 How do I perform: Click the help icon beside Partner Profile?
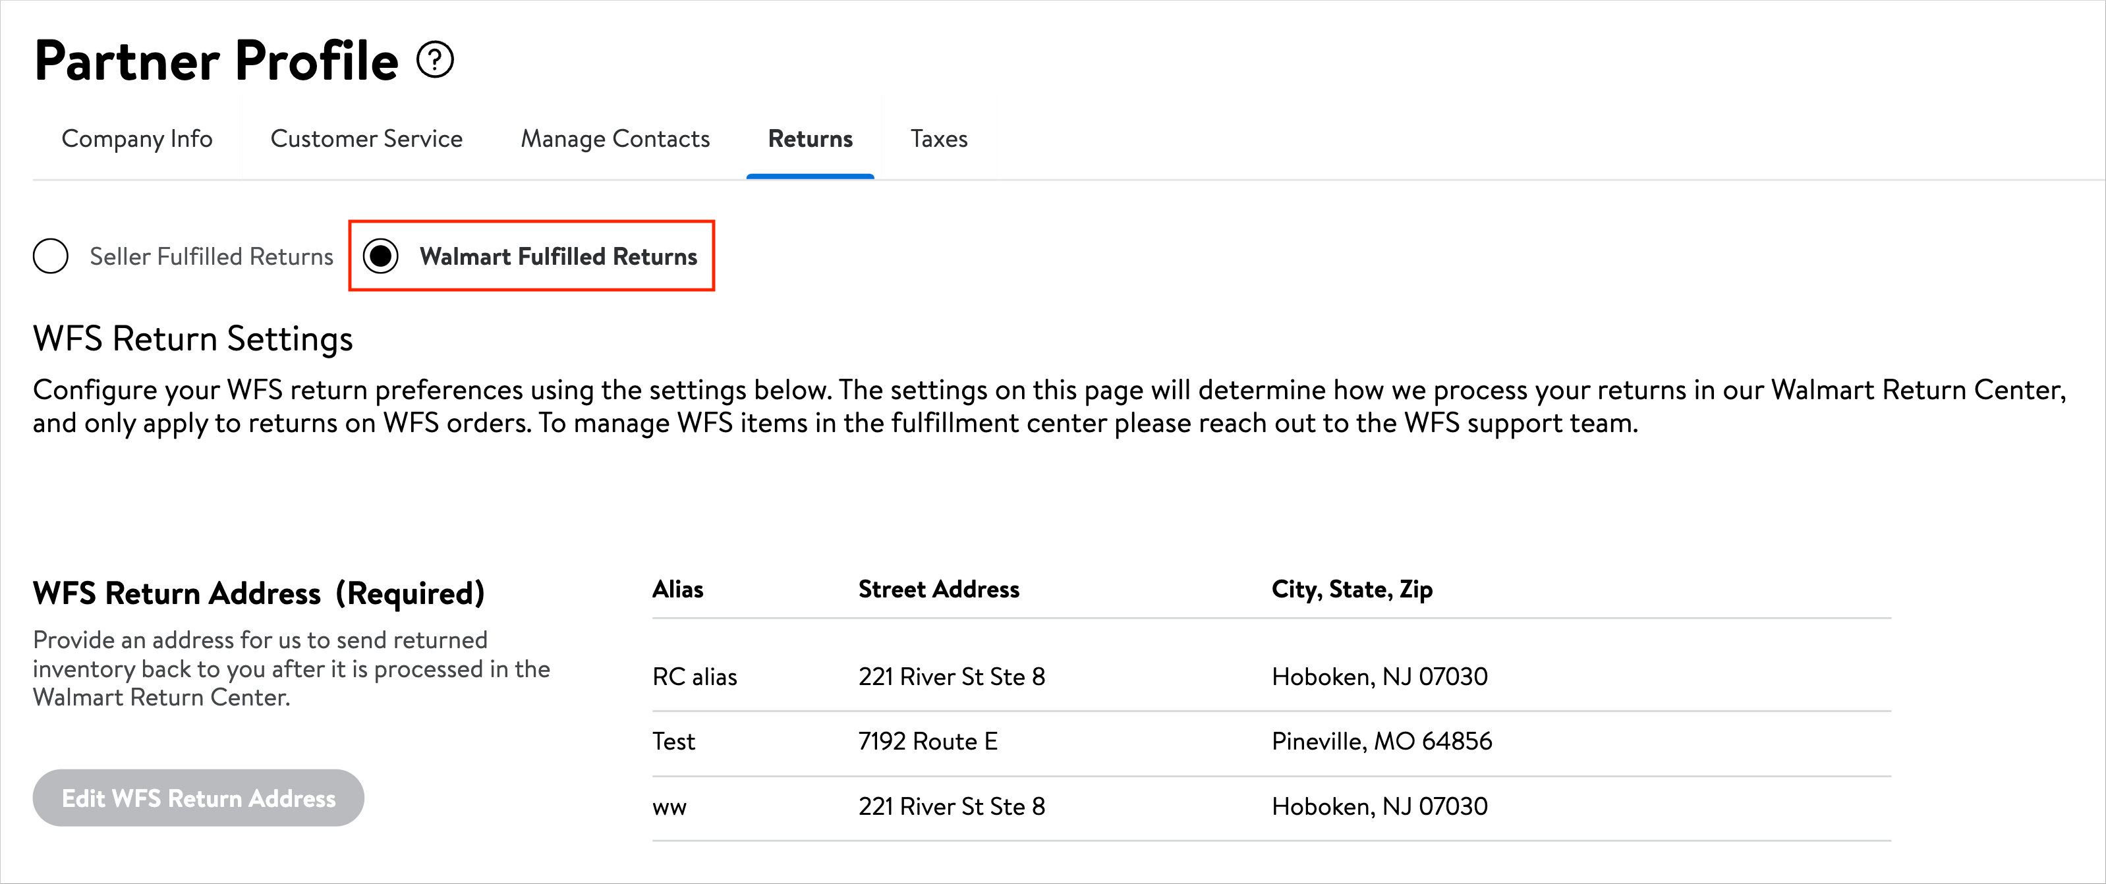pos(435,60)
